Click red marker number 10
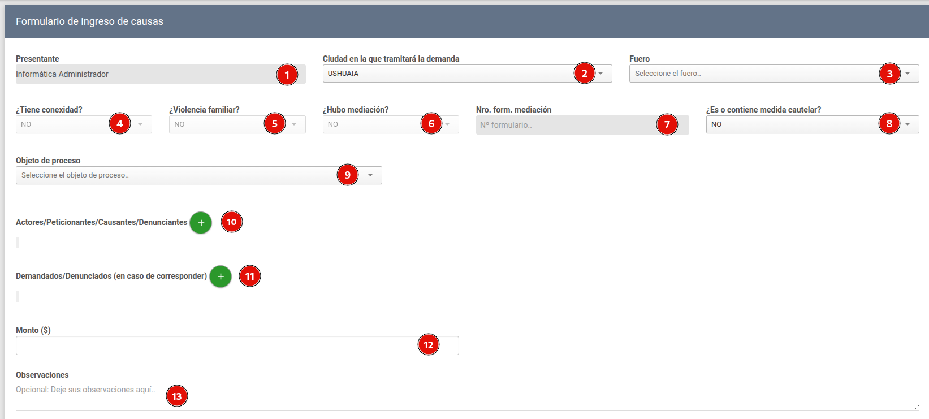 (232, 222)
